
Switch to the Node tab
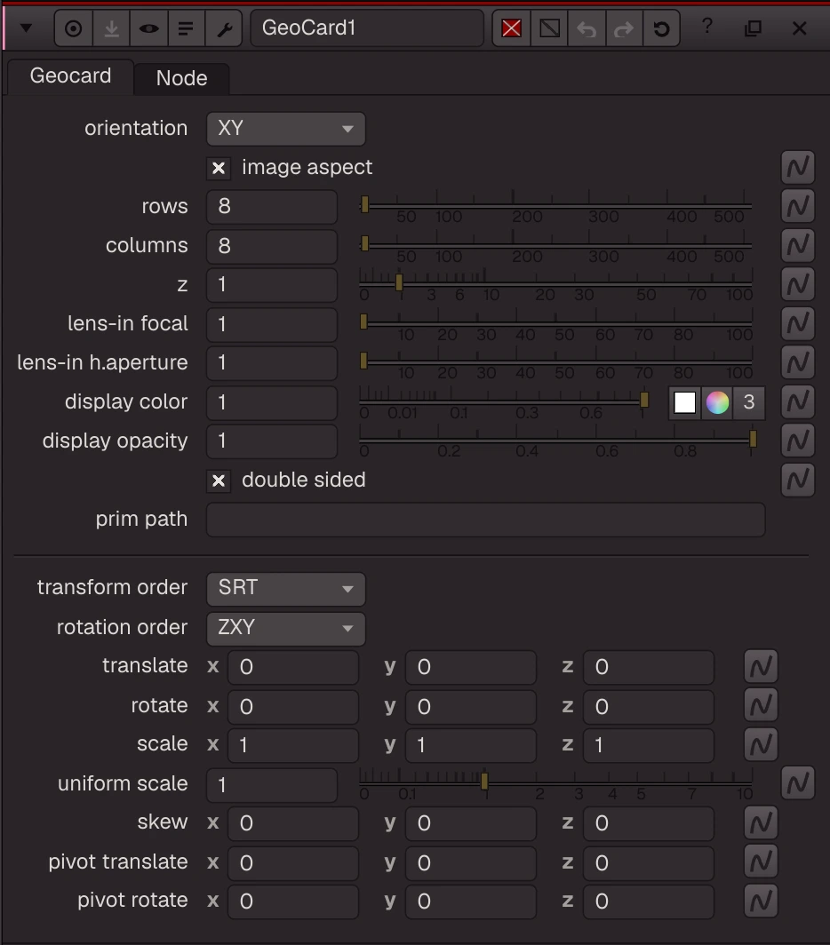tap(181, 78)
